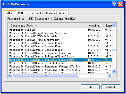
Task: Click the vertical scrollbar down arrow
Action: (x=114, y=71)
